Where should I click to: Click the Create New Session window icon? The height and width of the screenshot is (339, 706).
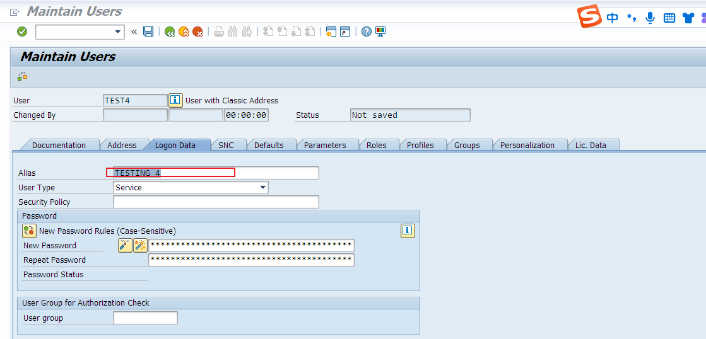pyautogui.click(x=331, y=32)
